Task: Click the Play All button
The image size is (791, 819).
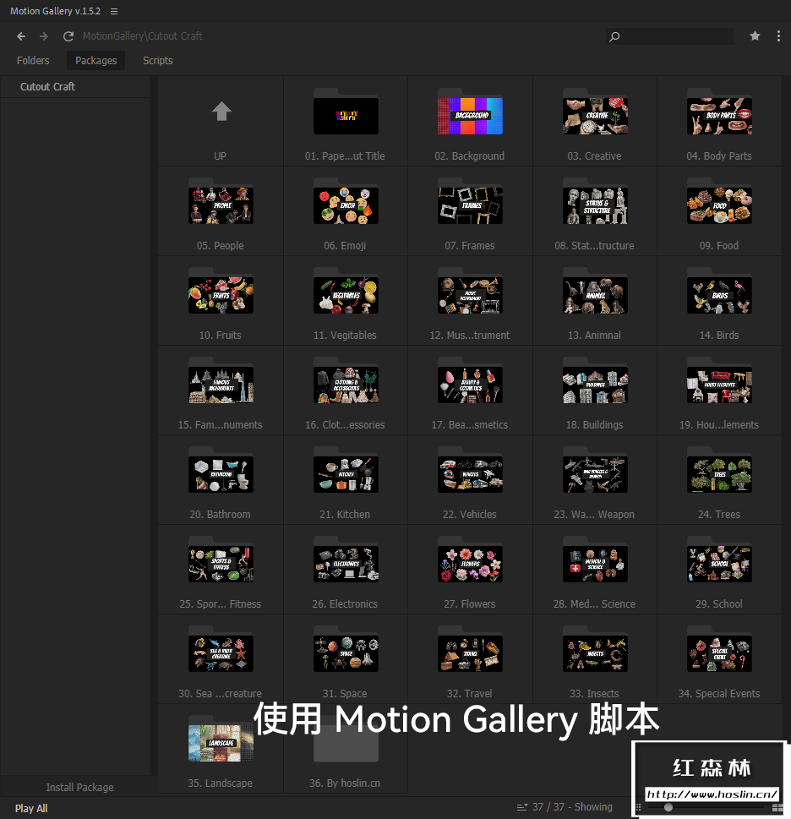Action: [x=31, y=809]
